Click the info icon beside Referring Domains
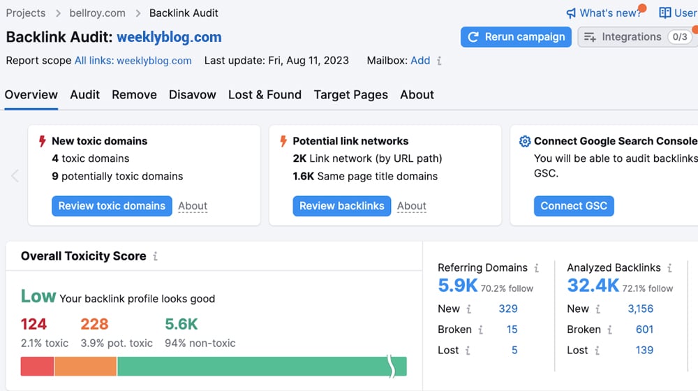The height and width of the screenshot is (391, 698). [x=536, y=267]
